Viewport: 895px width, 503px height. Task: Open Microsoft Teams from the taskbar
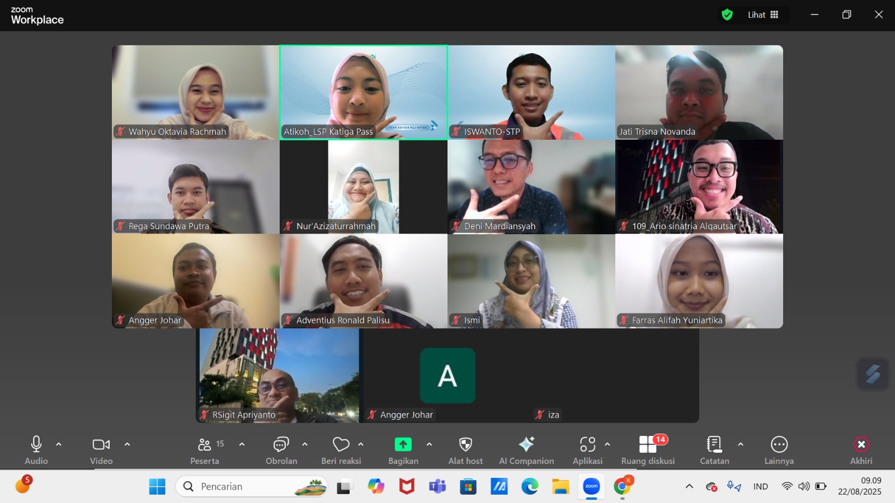[437, 487]
